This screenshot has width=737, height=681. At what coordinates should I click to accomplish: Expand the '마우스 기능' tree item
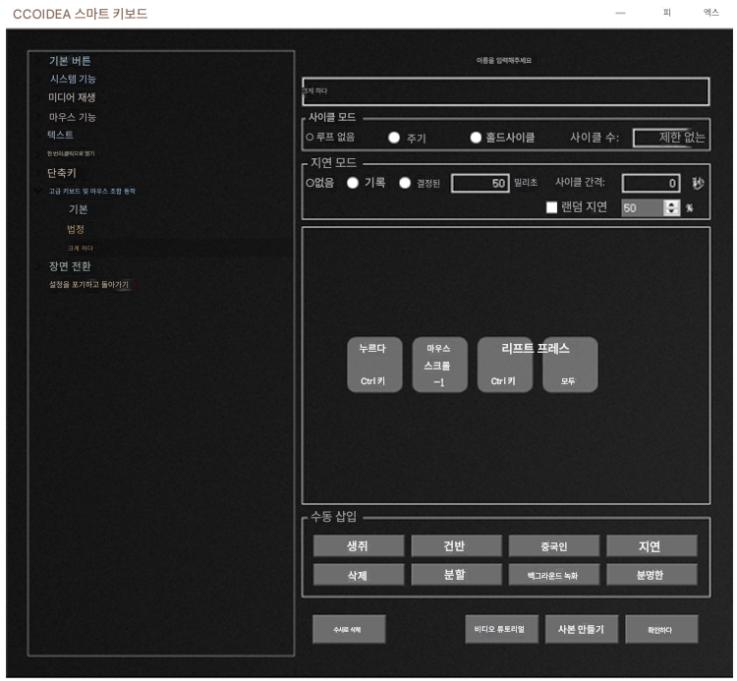[x=73, y=117]
